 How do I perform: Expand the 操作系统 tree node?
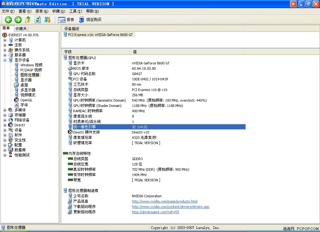(5, 50)
